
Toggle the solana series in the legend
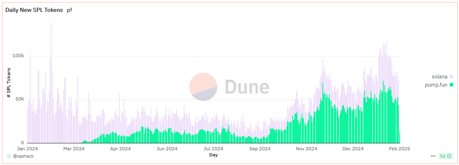439,77
